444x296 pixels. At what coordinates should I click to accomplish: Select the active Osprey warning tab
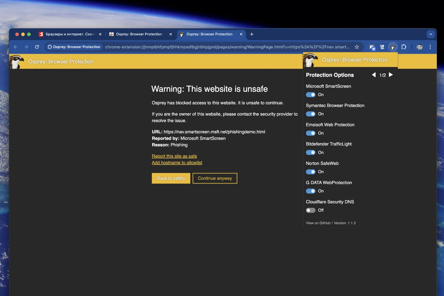tap(211, 34)
